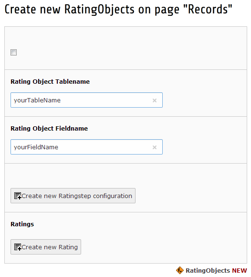Click the RatingObjects text at bottom
Viewport: 251px width, 277px height.
[x=208, y=270]
